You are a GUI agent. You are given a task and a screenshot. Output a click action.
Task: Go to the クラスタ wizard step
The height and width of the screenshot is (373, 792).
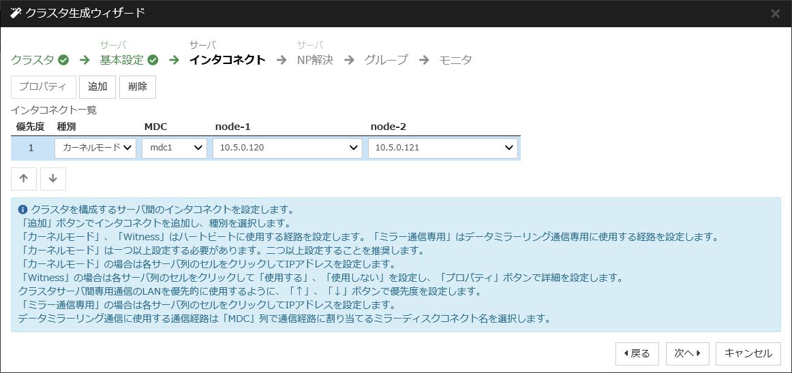pyautogui.click(x=32, y=60)
